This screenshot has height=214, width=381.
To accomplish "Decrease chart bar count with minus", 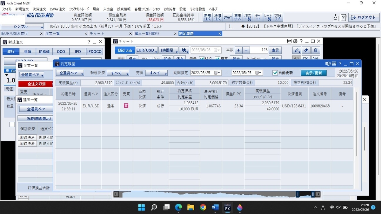I will click(x=246, y=50).
